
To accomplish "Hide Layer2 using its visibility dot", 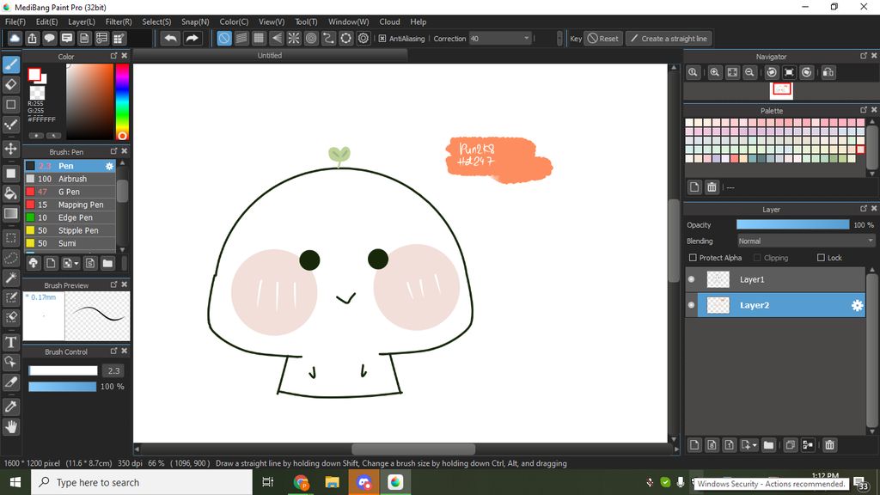I will coord(692,305).
